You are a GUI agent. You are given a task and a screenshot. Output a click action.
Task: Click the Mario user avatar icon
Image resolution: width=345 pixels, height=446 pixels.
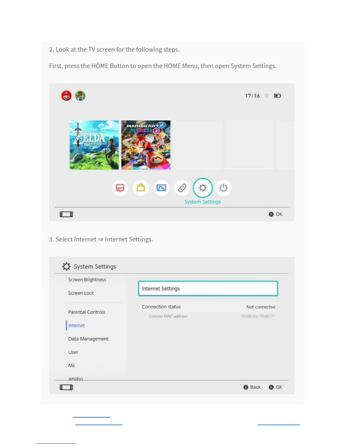(67, 96)
